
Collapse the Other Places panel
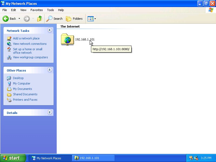49,70
